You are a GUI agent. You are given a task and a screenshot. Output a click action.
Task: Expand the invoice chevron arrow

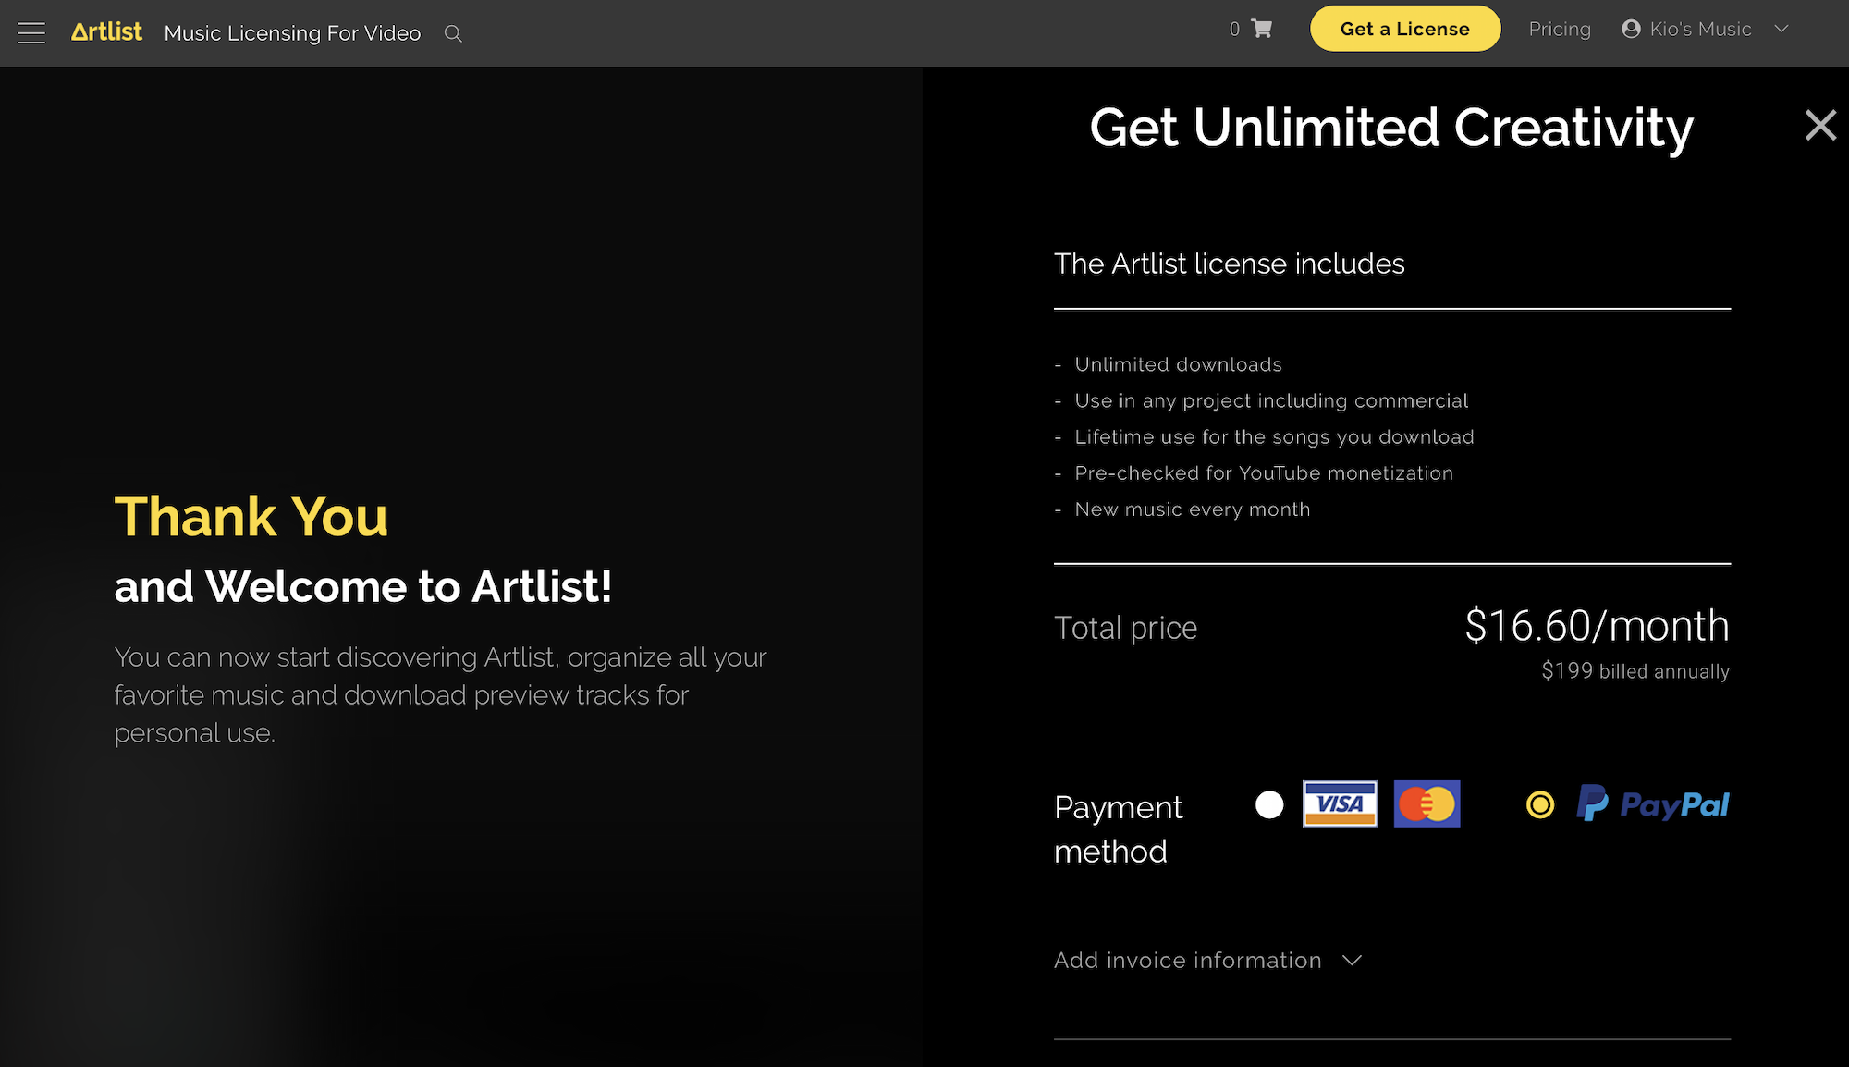(x=1352, y=961)
